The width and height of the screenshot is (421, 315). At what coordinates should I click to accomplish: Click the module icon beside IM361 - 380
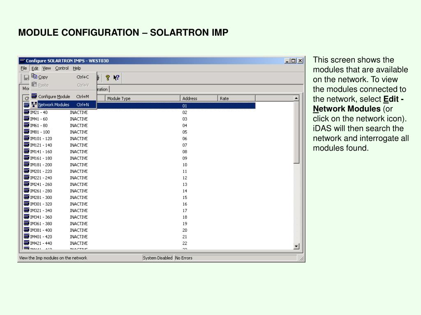(26, 223)
